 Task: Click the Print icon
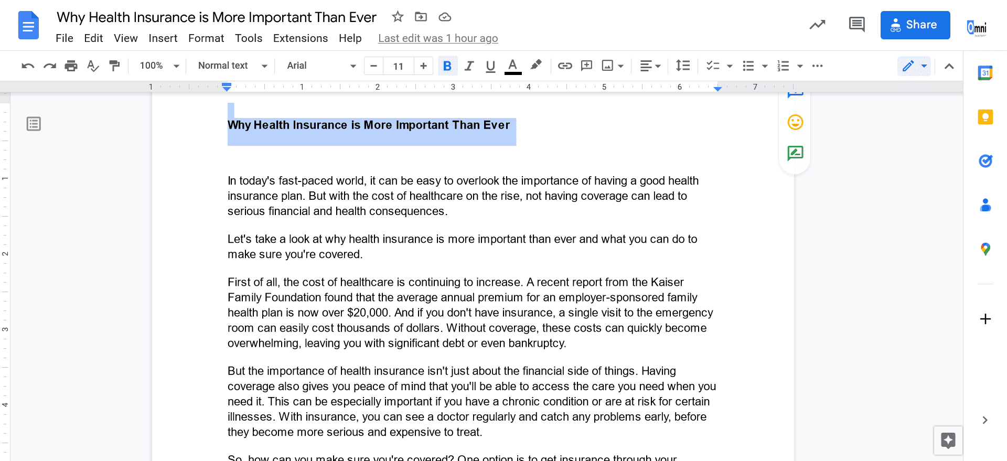[71, 66]
